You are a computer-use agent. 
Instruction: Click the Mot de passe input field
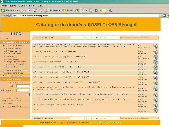pyautogui.click(x=23, y=90)
